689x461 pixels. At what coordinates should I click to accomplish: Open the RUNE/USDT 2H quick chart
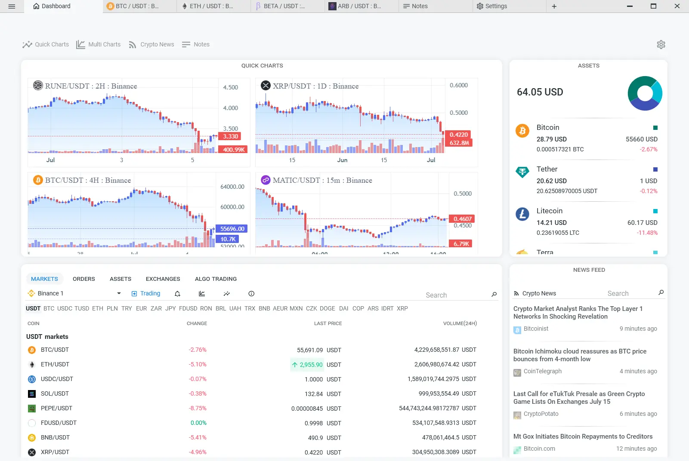(x=139, y=122)
